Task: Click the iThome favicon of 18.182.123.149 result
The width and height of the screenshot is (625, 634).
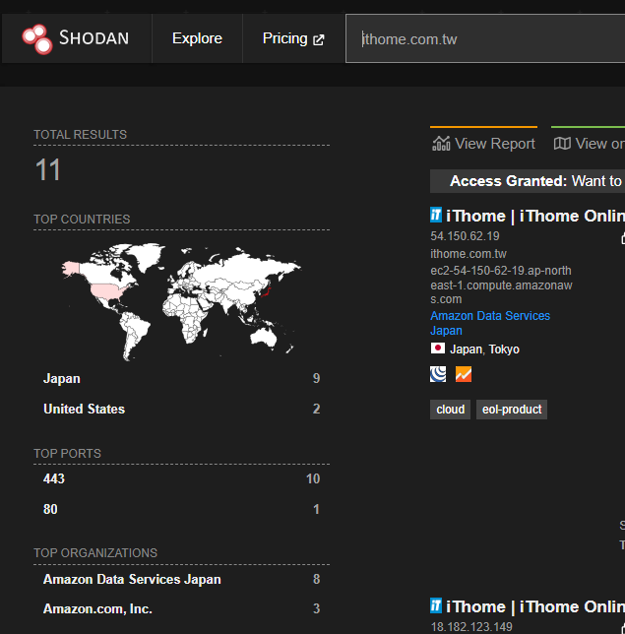Action: click(x=436, y=605)
